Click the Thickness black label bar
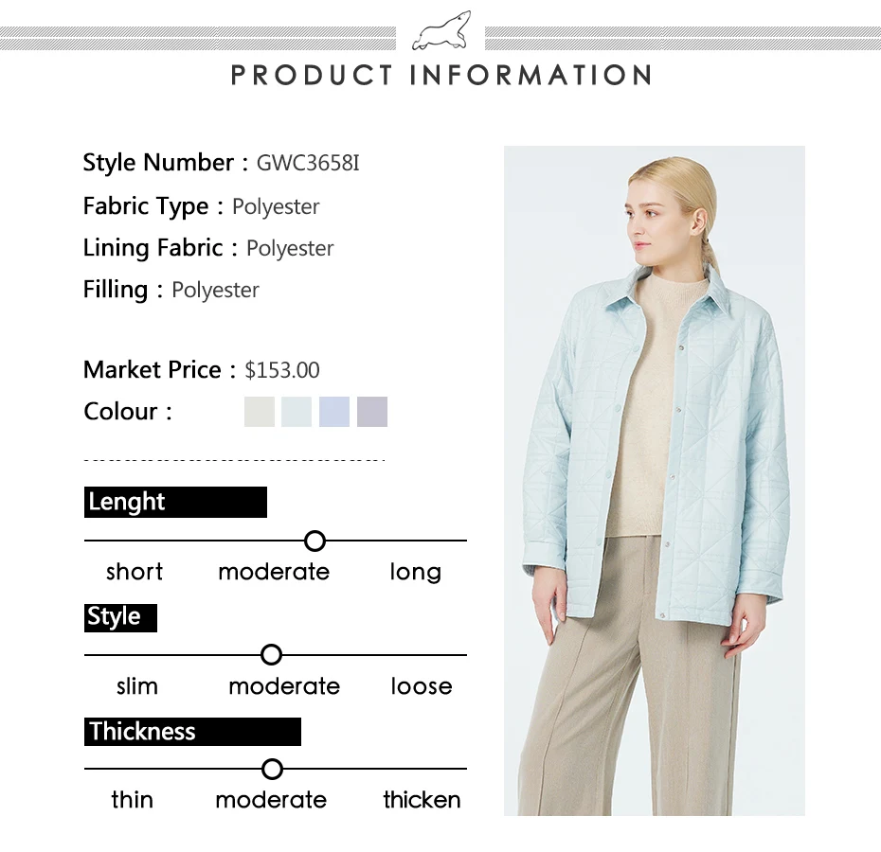This screenshot has width=881, height=852. (x=192, y=732)
